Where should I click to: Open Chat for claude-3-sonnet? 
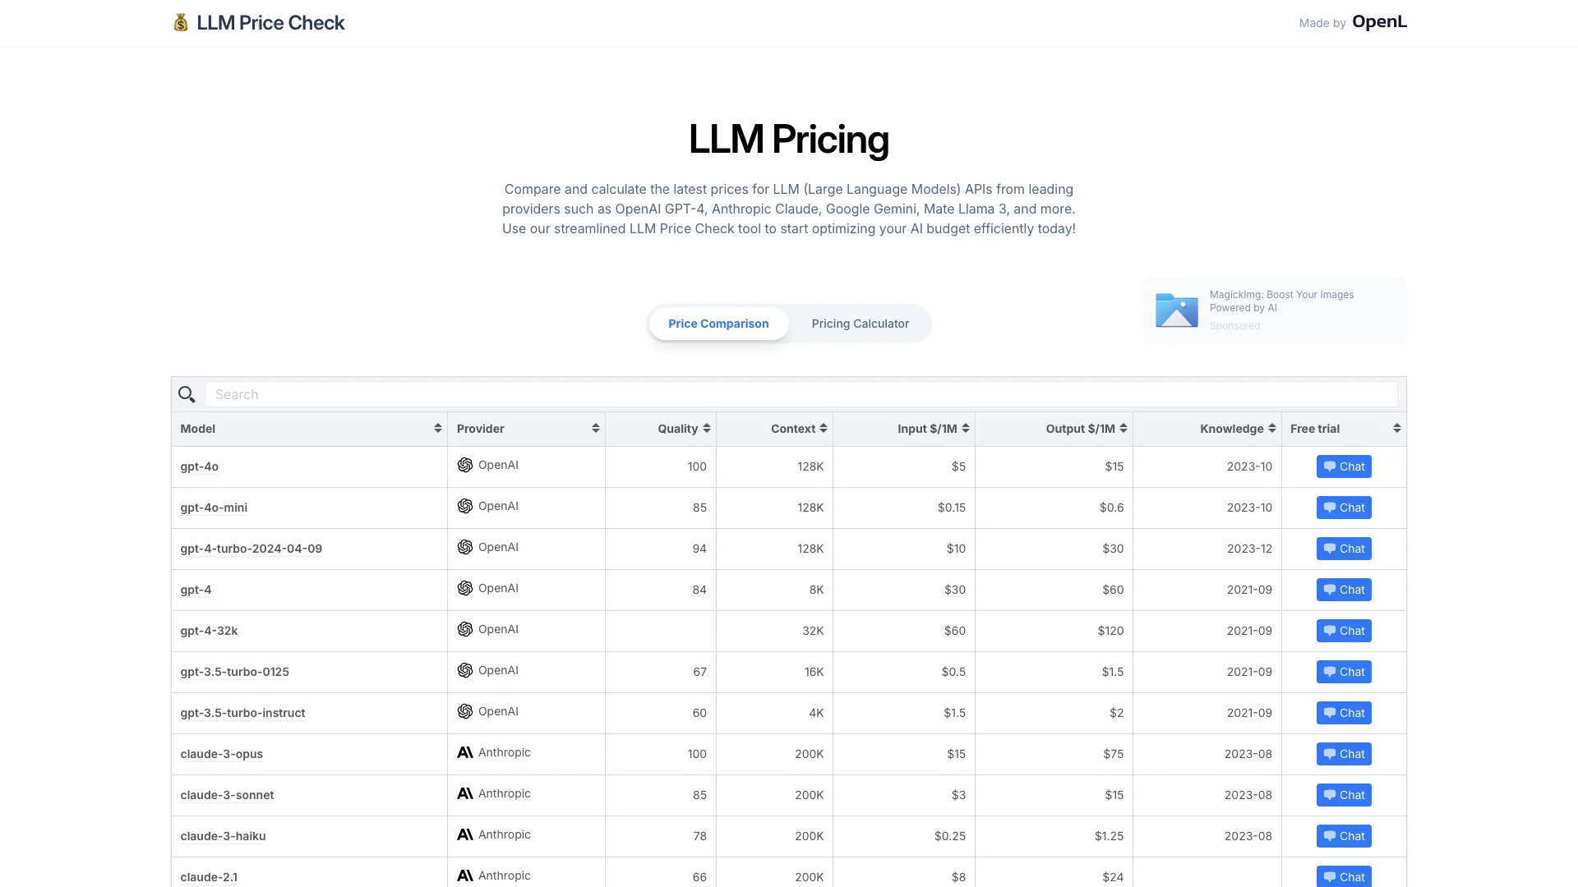[1344, 795]
